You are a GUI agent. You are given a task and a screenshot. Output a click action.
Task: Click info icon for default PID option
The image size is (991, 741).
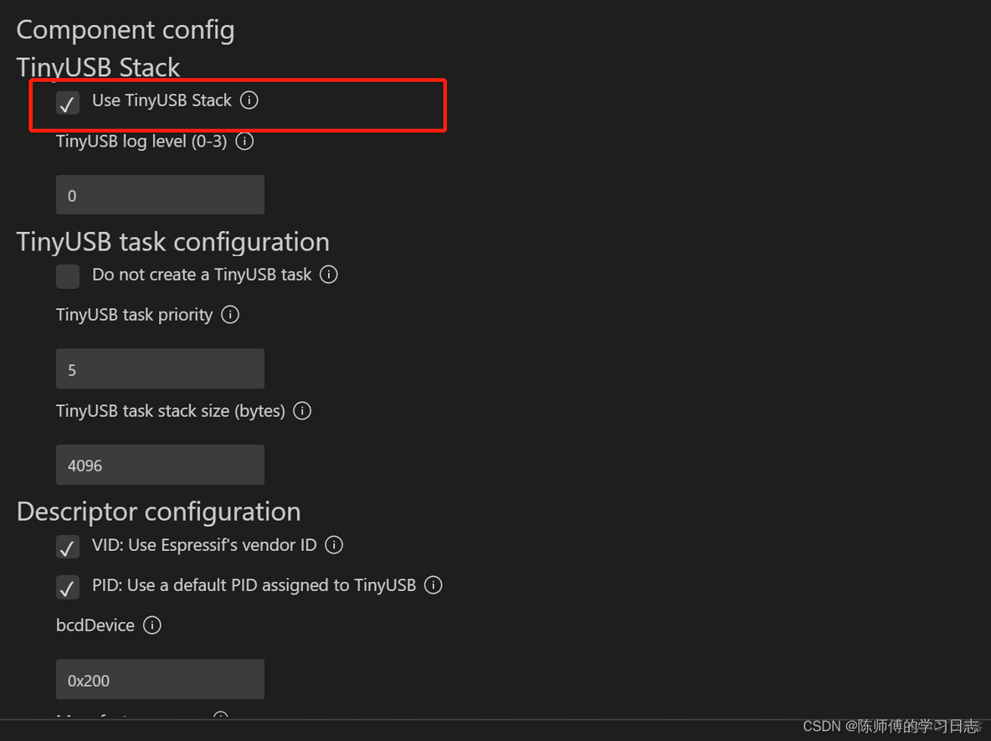tap(433, 584)
